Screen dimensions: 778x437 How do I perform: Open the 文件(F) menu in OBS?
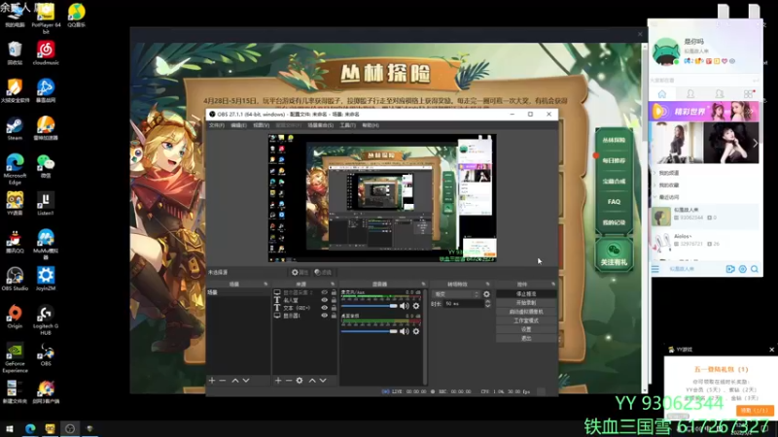point(216,126)
